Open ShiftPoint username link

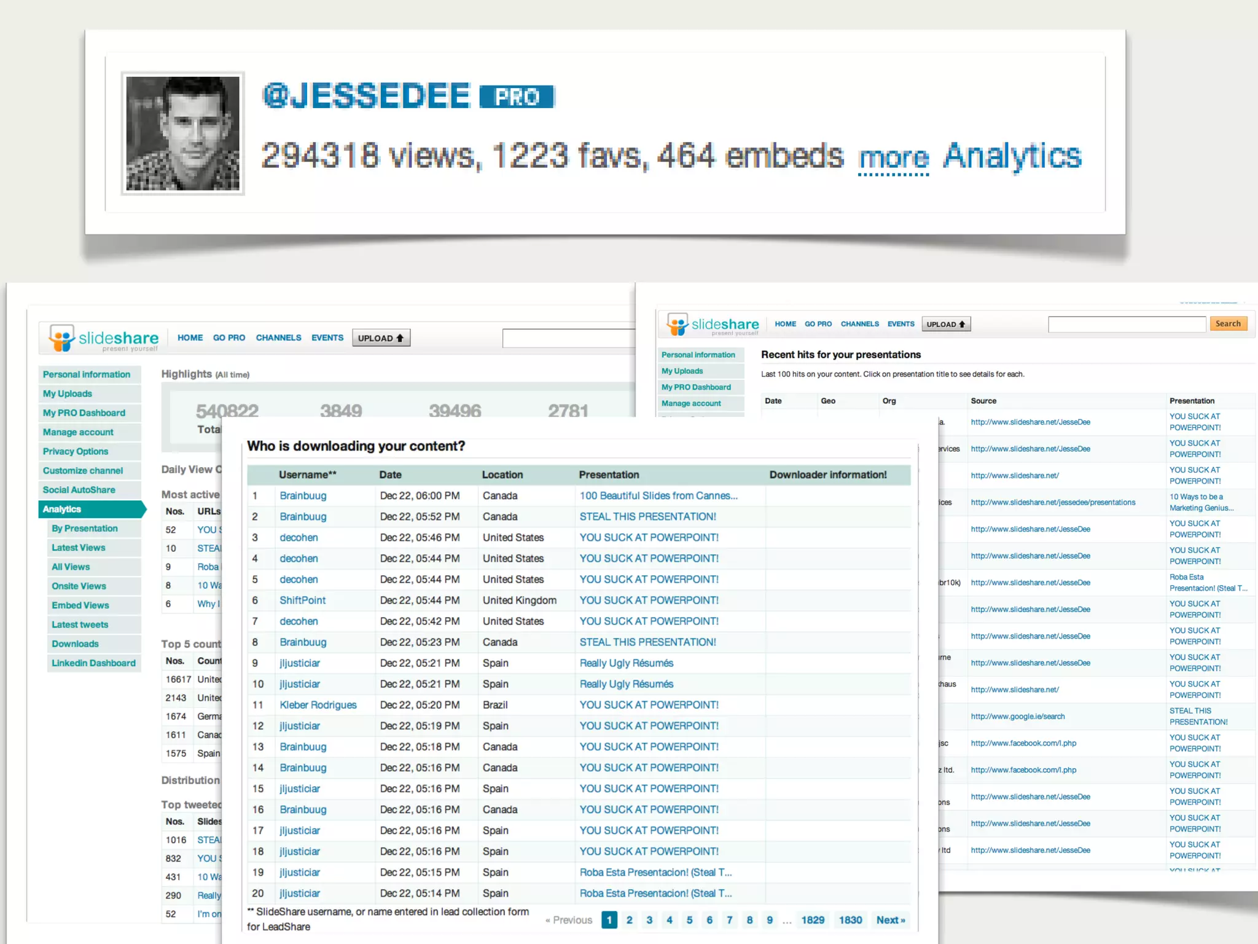pyautogui.click(x=302, y=600)
